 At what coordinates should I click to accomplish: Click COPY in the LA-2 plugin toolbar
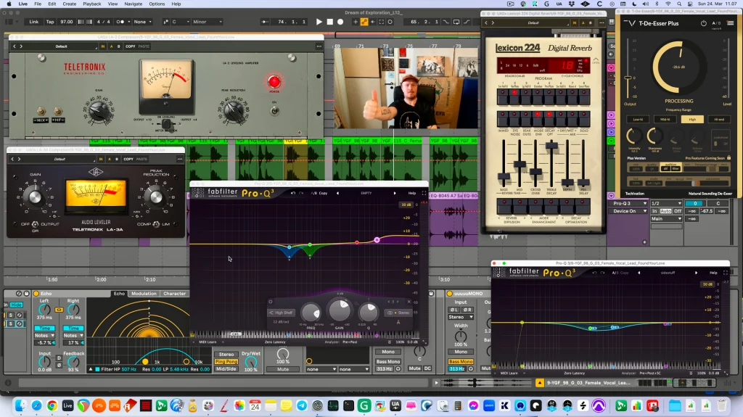point(131,46)
